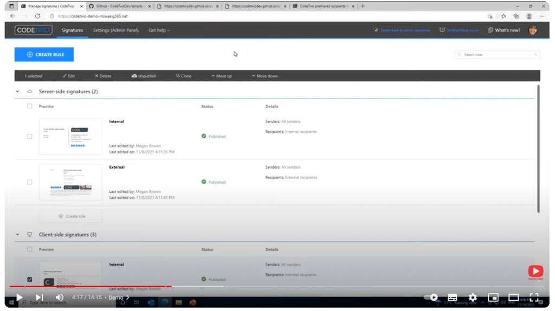The width and height of the screenshot is (555, 311).
Task: Reload the browser page
Action: (x=37, y=16)
